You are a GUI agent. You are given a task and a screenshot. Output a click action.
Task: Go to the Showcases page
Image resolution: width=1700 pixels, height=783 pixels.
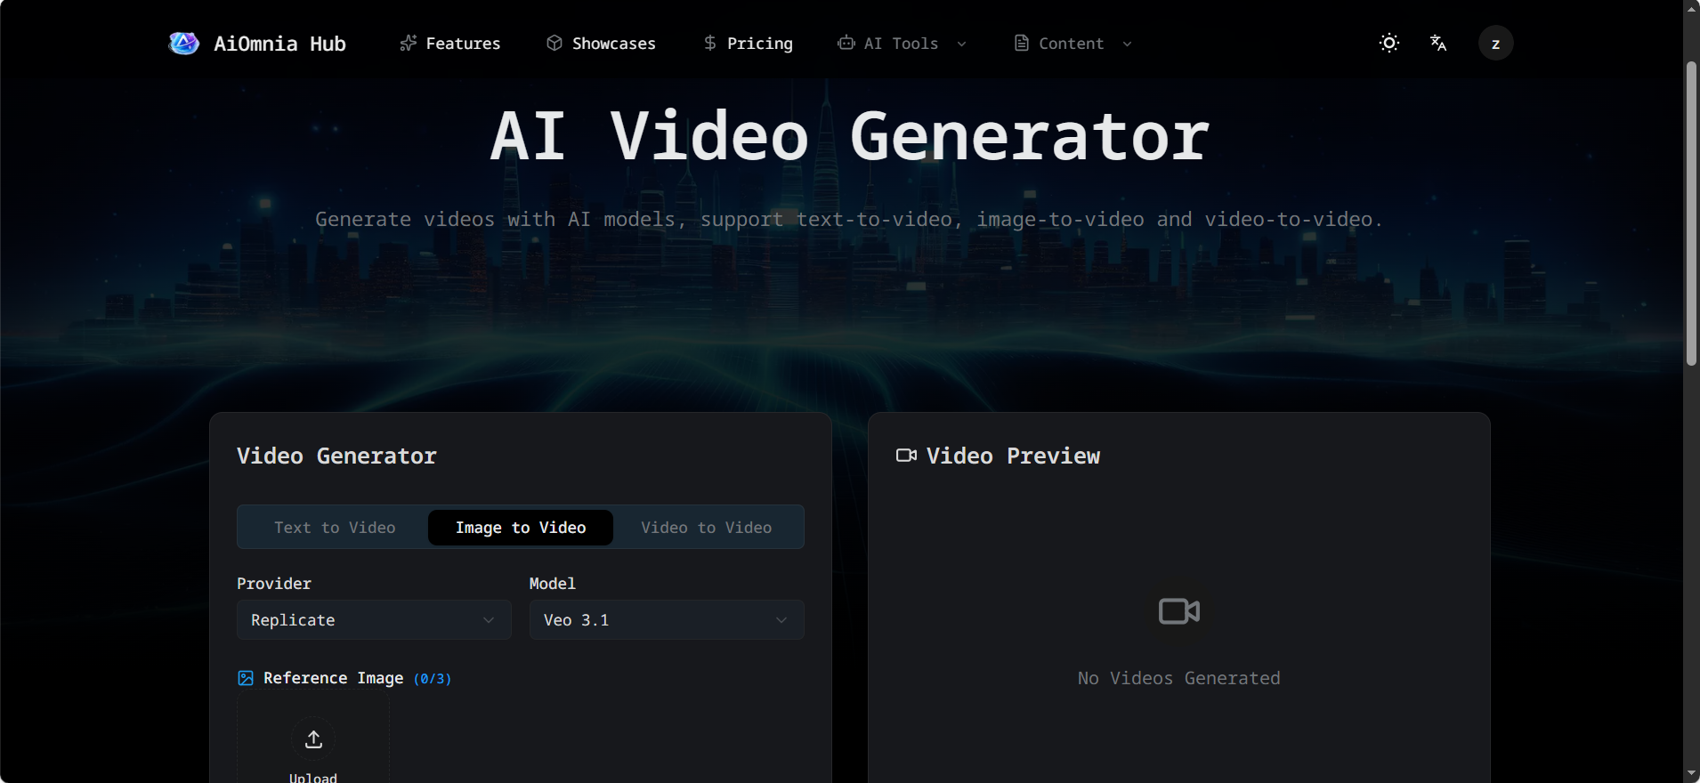point(601,43)
